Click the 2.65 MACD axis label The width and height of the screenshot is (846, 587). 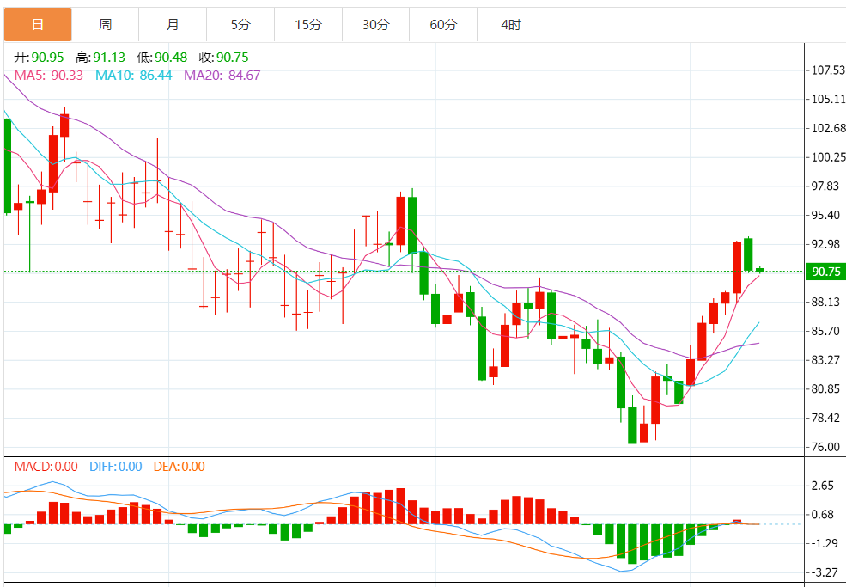[x=823, y=486]
